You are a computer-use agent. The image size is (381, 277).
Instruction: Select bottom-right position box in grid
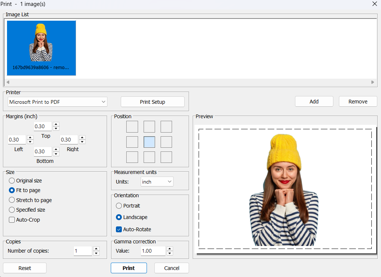[x=166, y=157]
